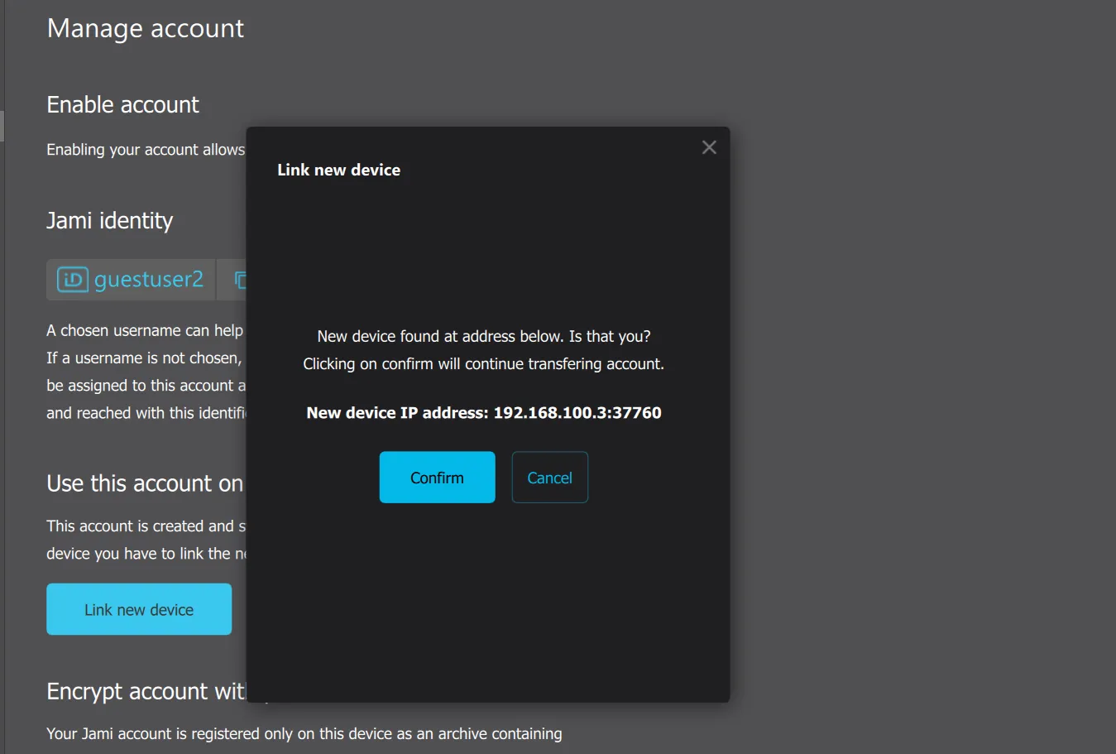The width and height of the screenshot is (1116, 754).
Task: Select the guestuser2 username text
Action: pyautogui.click(x=149, y=280)
